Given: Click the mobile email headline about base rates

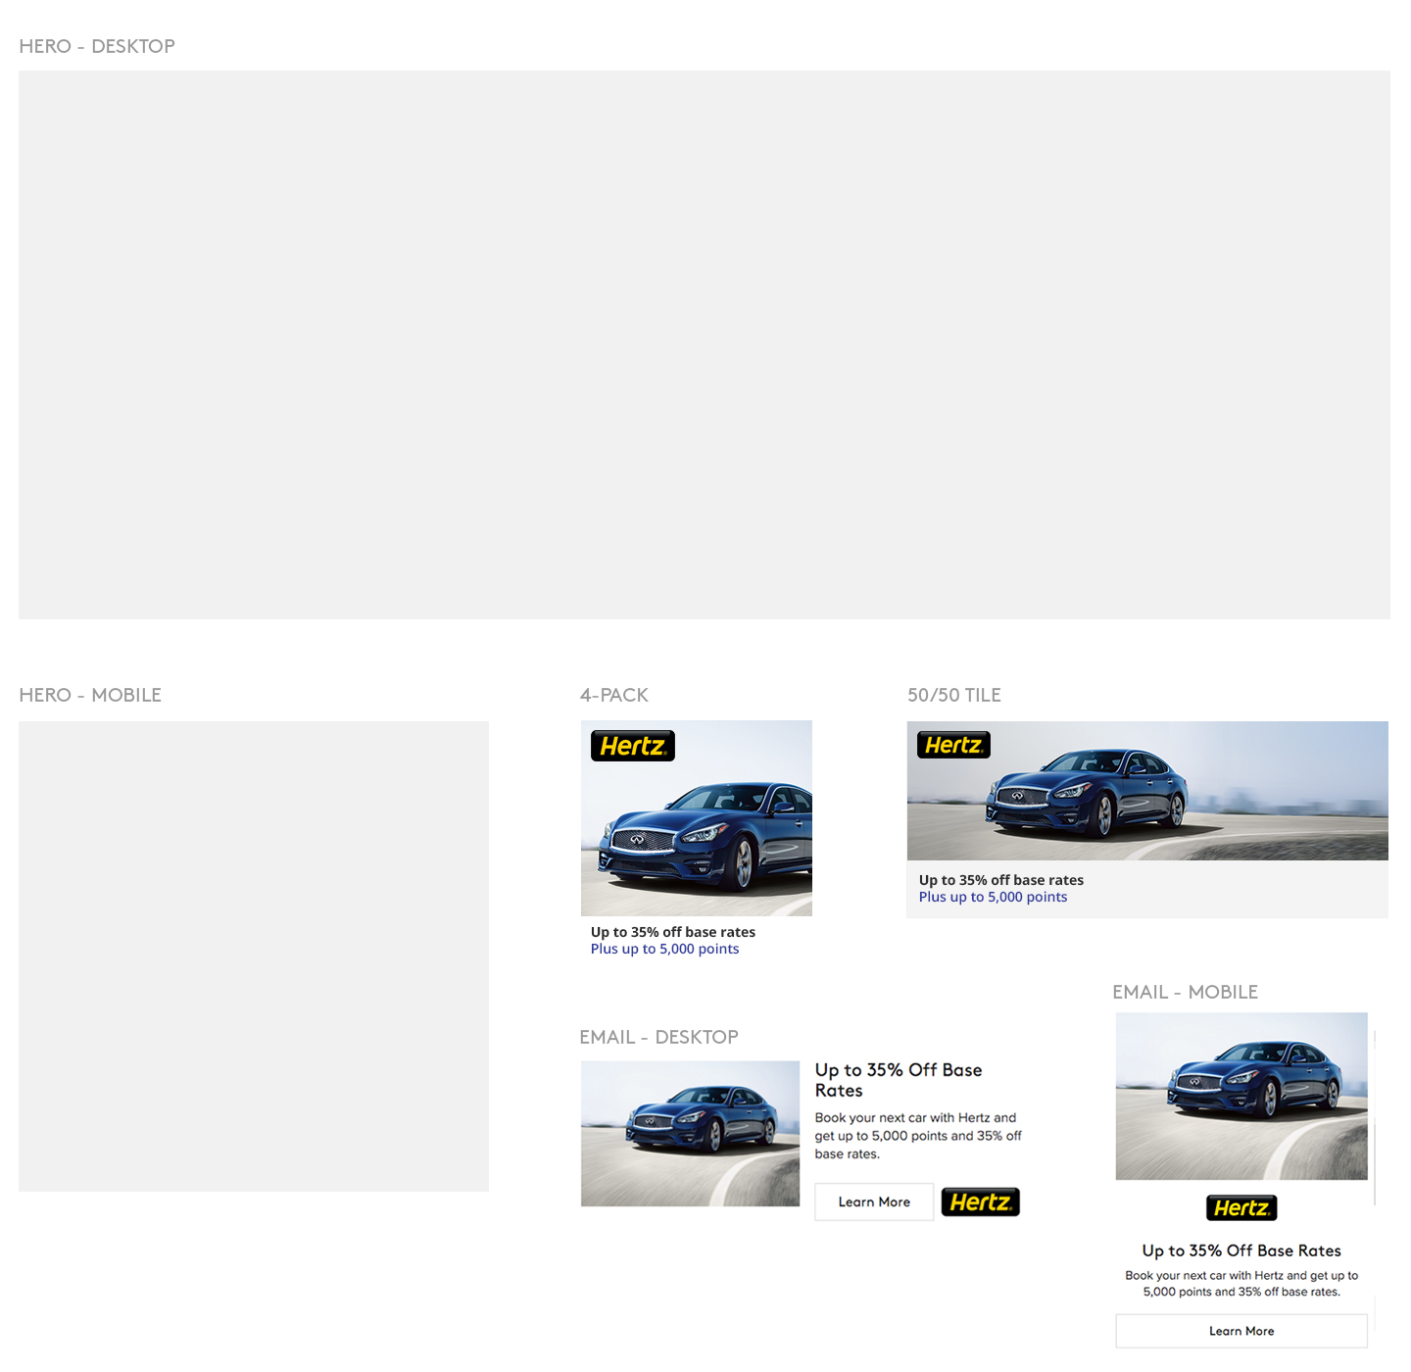Looking at the screenshot, I should [1241, 1250].
